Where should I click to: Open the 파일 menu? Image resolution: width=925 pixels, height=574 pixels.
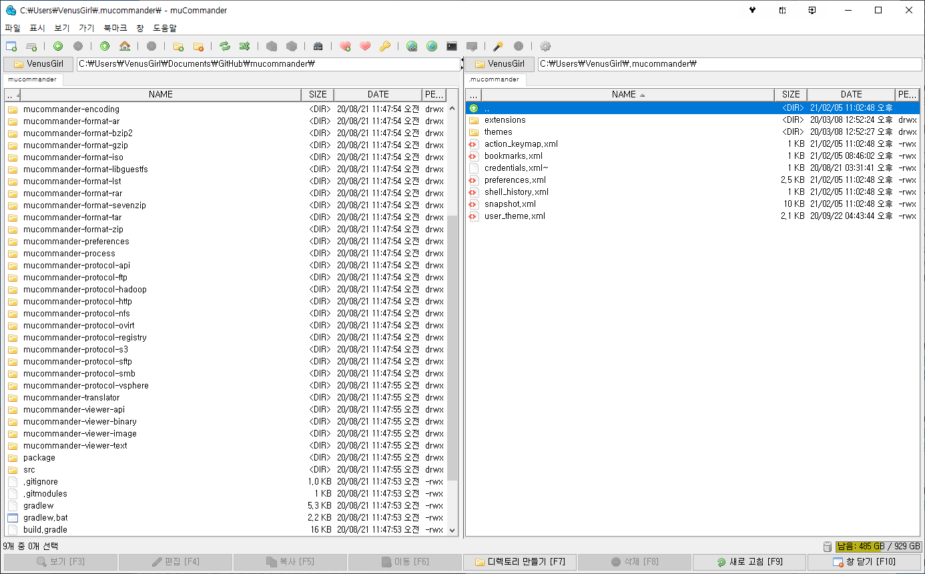coord(13,28)
